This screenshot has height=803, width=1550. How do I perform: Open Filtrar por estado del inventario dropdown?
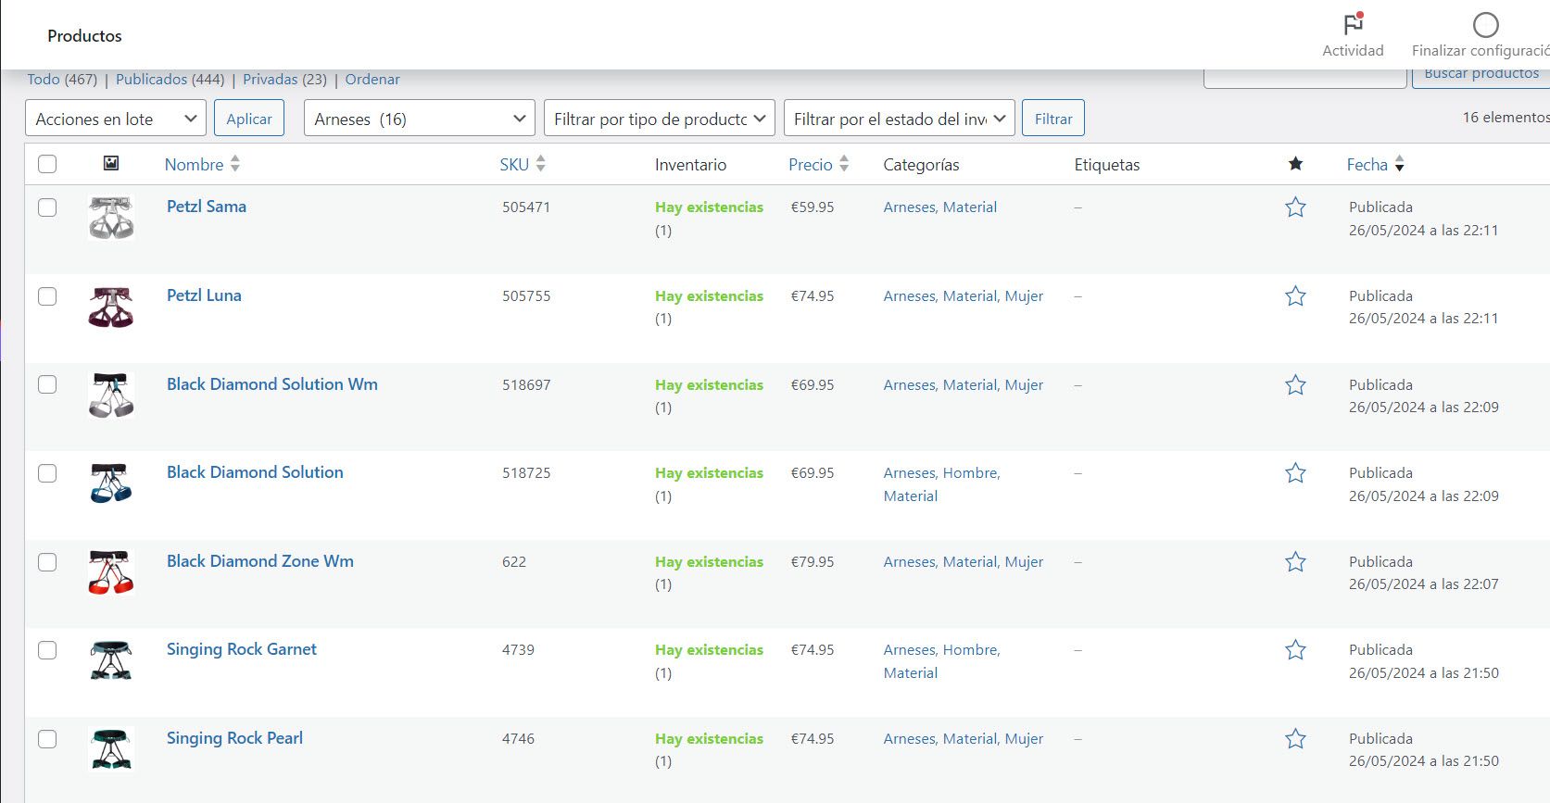click(899, 119)
